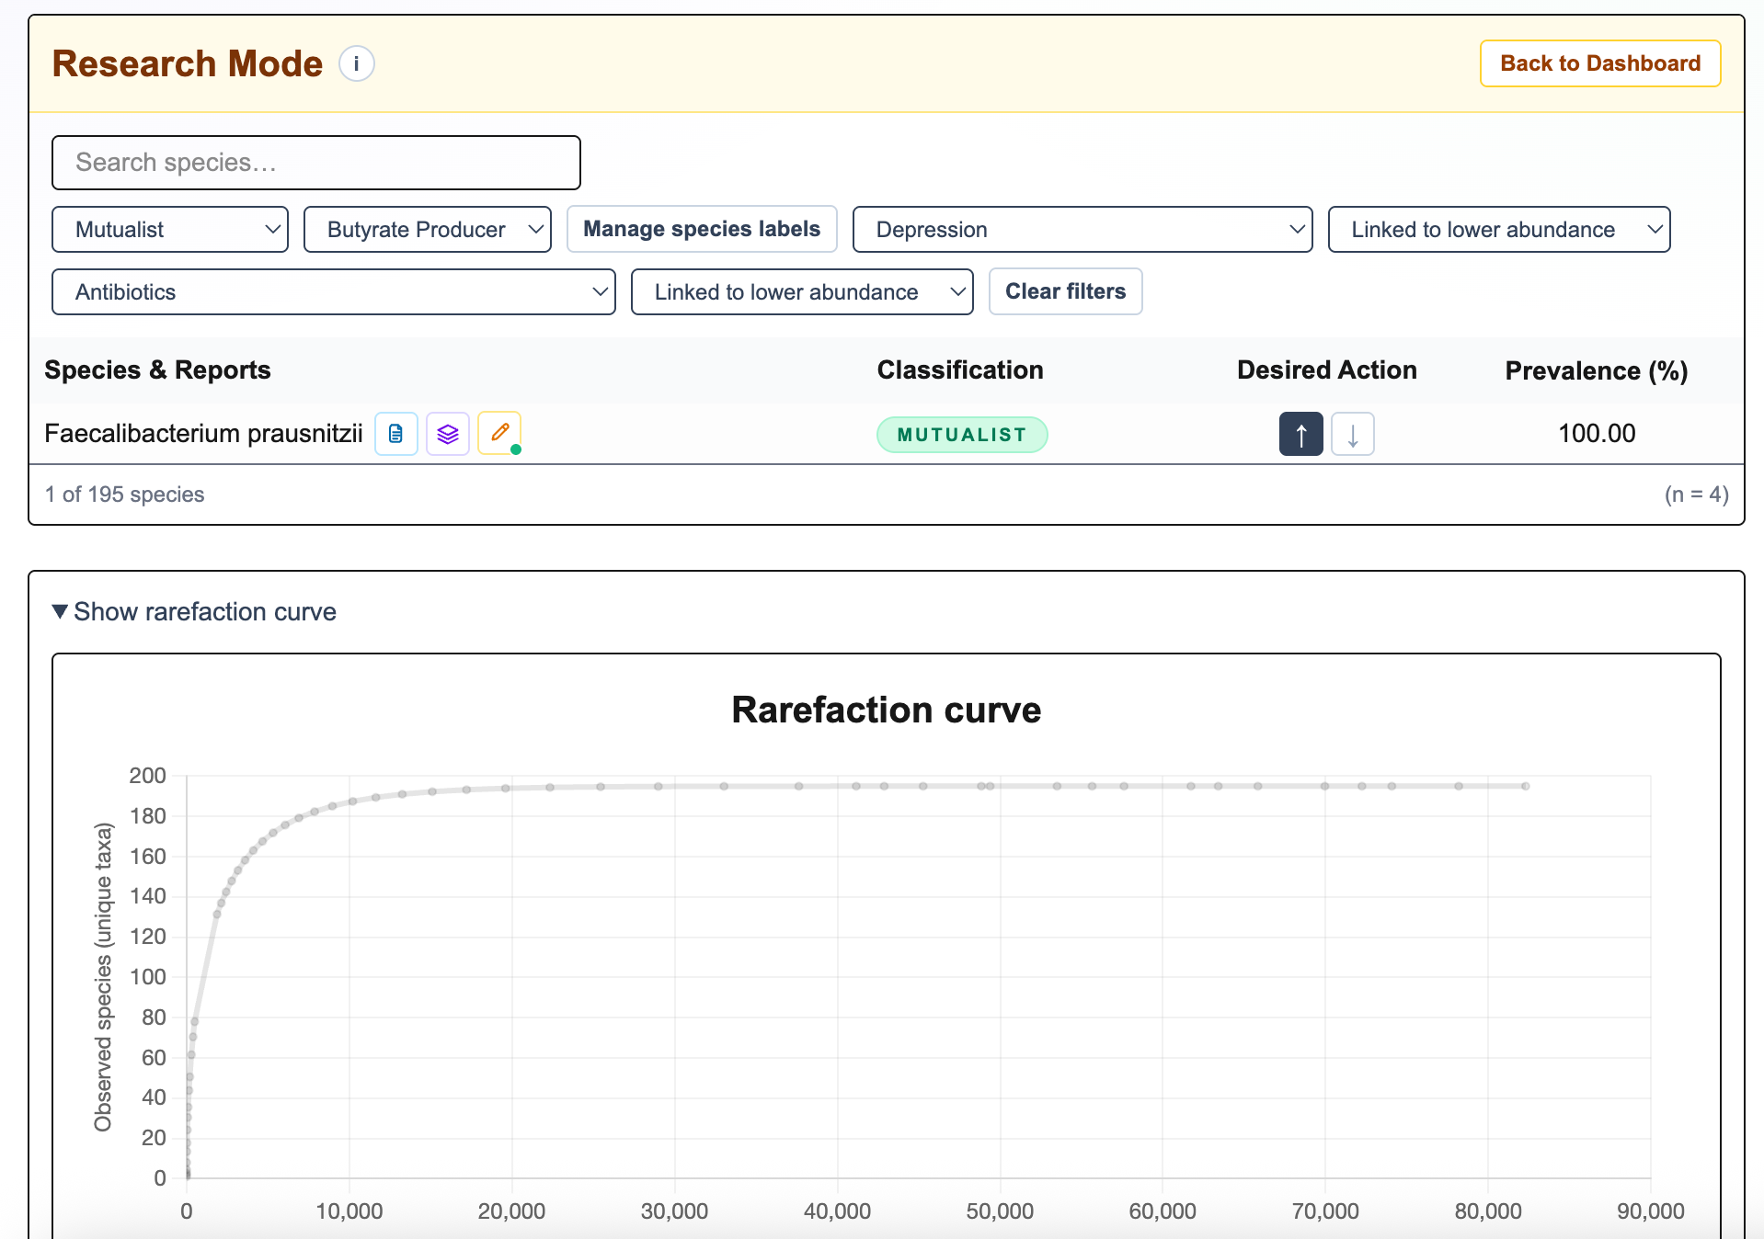Image resolution: width=1764 pixels, height=1239 pixels.
Task: Open the Mutualist classification dropdown
Action: pos(170,230)
